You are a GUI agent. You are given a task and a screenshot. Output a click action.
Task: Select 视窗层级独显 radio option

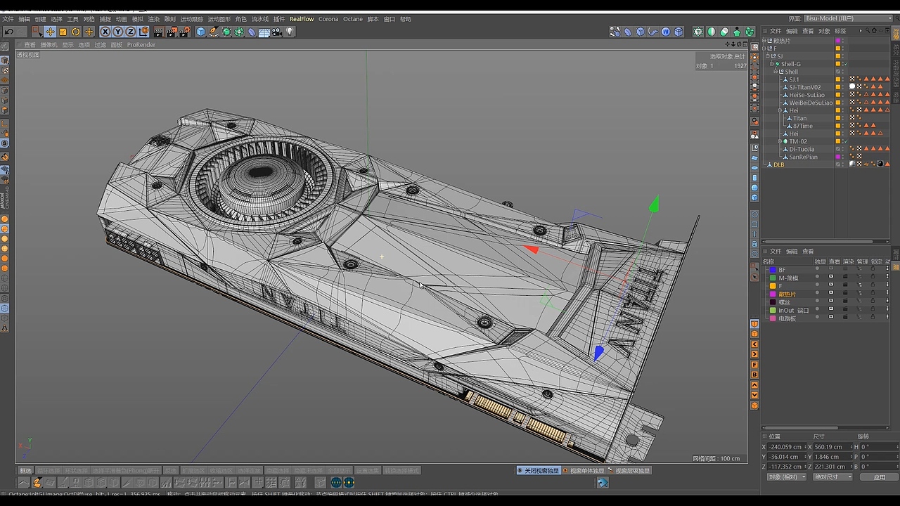(629, 471)
